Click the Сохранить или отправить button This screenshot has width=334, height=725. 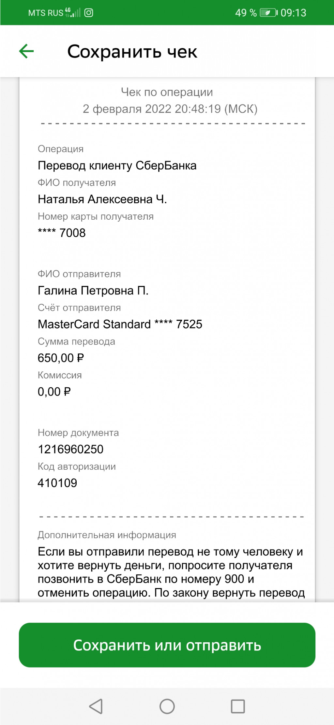pyautogui.click(x=167, y=645)
